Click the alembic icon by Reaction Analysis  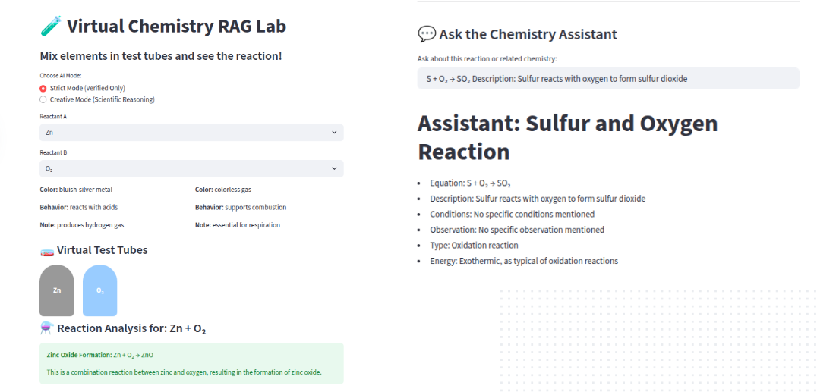pos(46,328)
